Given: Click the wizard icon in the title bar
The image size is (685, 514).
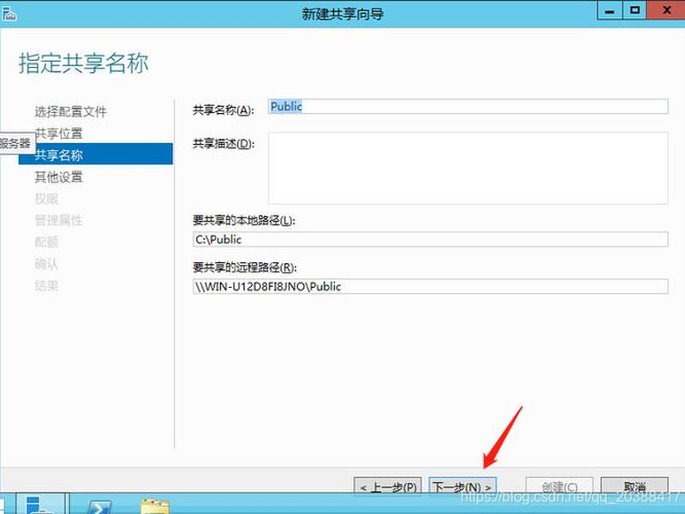Looking at the screenshot, I should click(x=9, y=14).
